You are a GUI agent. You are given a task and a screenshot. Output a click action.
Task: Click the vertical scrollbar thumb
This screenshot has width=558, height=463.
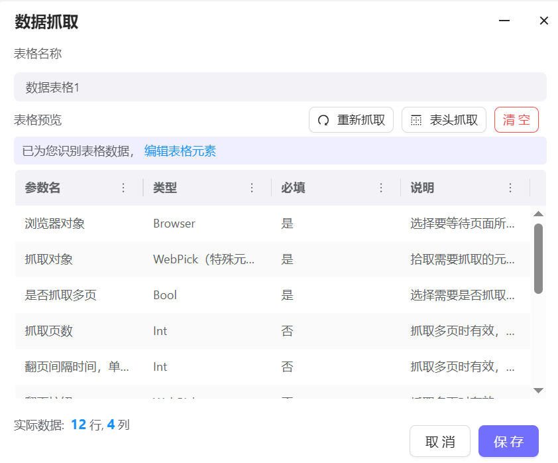click(538, 259)
